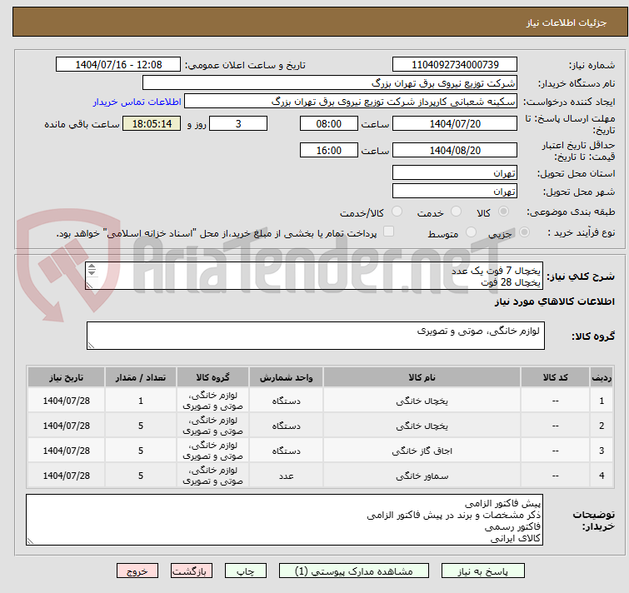This screenshot has width=629, height=593.
Task: Click the گروه کالا text area
Action: coord(315,336)
